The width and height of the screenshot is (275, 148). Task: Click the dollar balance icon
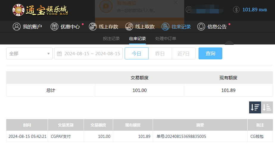[236, 10]
